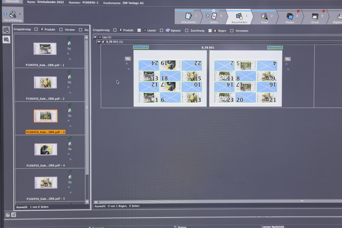Select the lower view icon in the left sidebar

6,39
